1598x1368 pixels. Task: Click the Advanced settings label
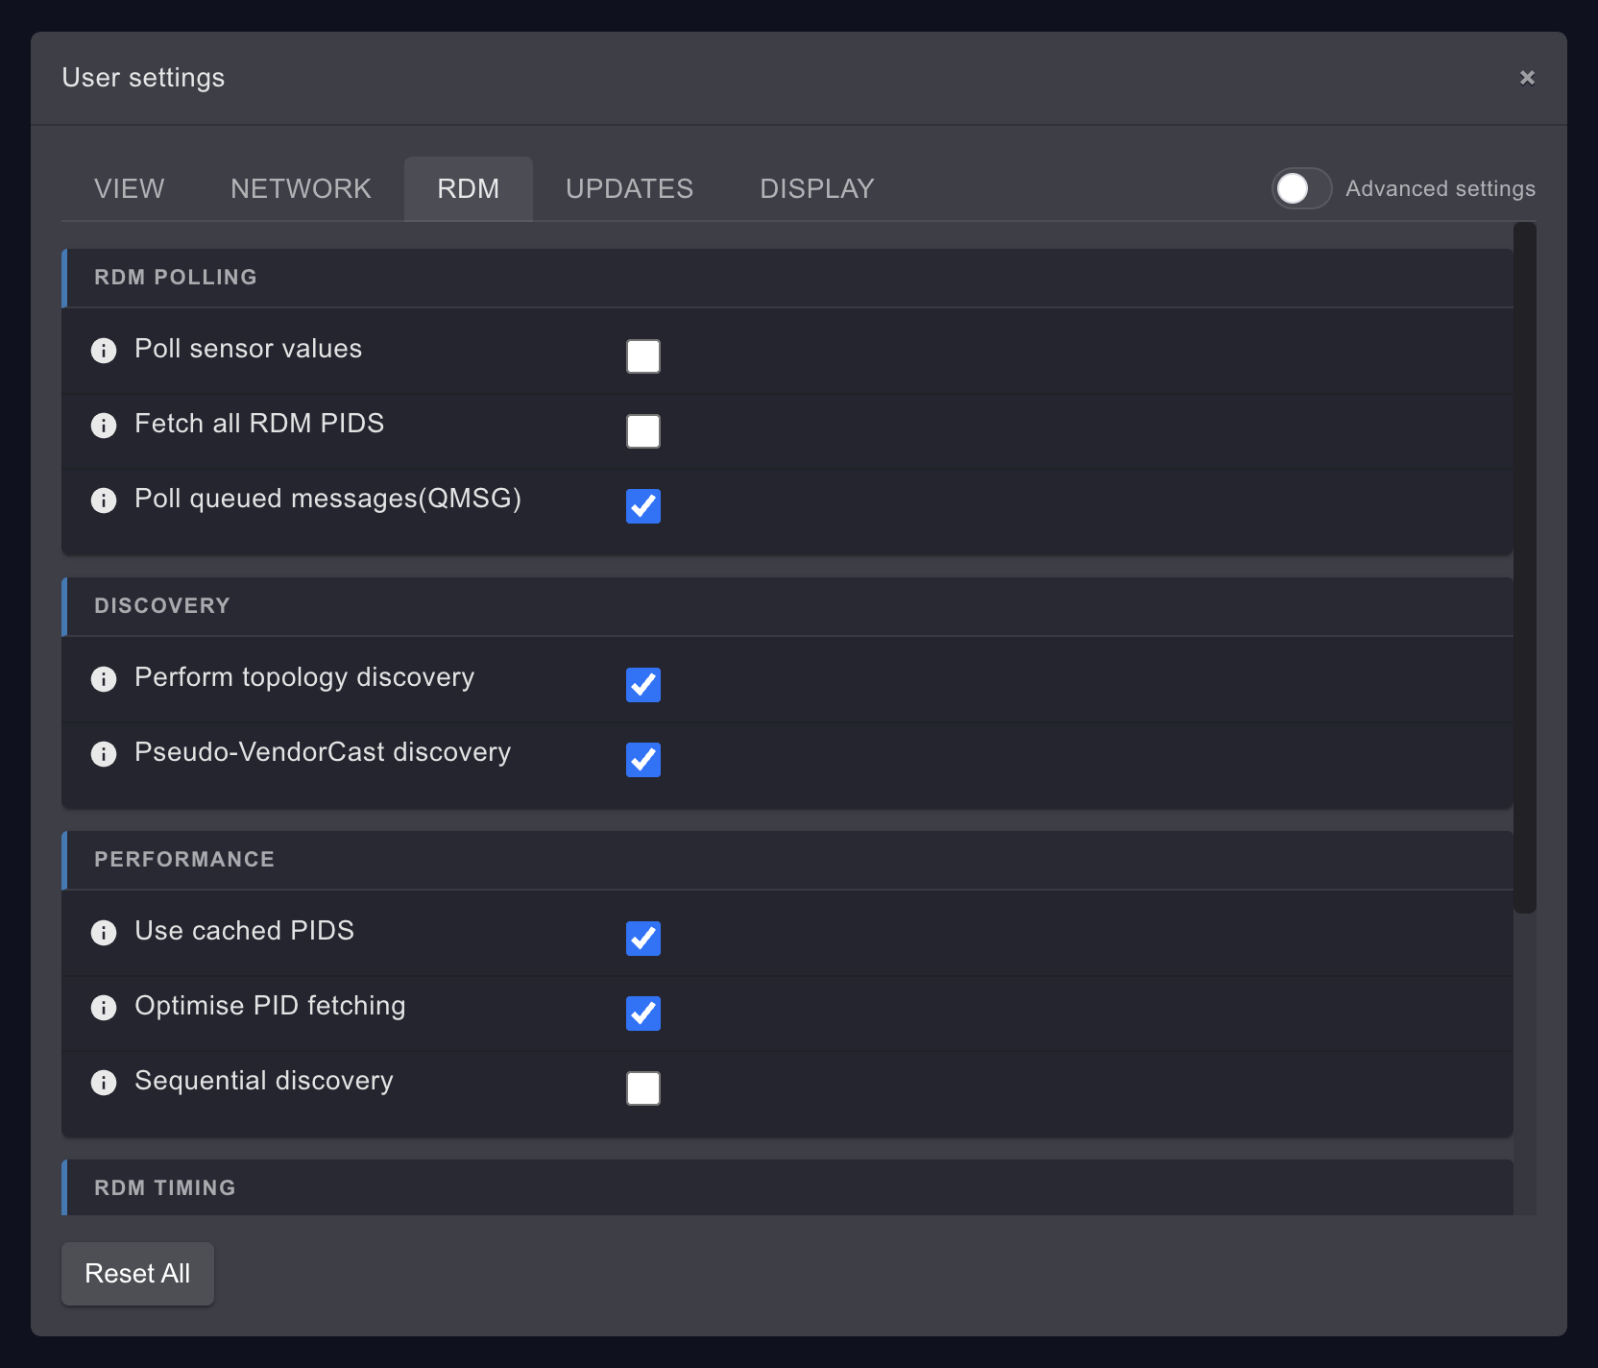(1441, 189)
